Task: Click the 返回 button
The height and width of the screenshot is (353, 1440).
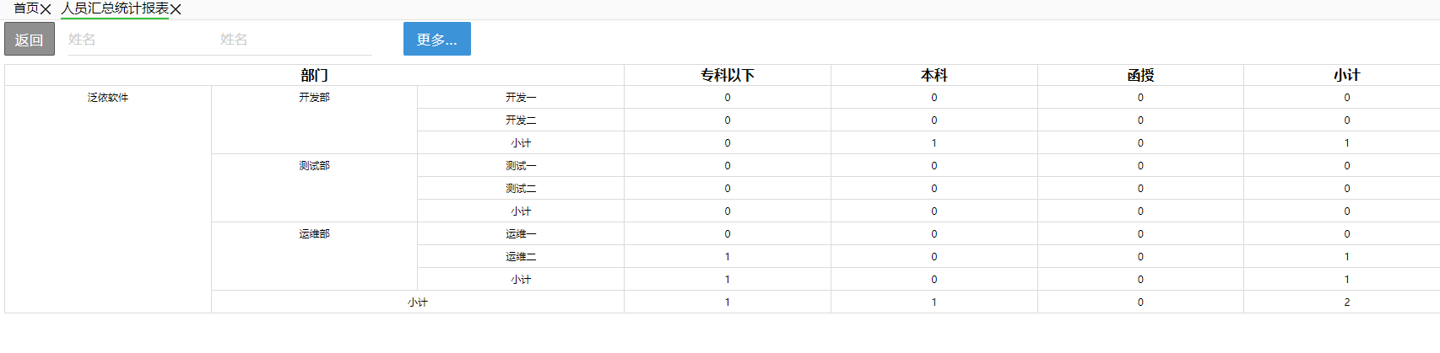Action: [30, 40]
